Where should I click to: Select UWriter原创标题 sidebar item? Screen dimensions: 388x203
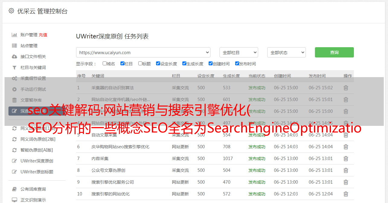tap(37, 172)
